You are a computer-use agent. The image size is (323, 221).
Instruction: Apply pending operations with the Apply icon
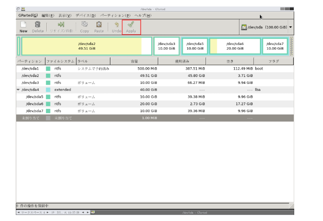click(131, 26)
